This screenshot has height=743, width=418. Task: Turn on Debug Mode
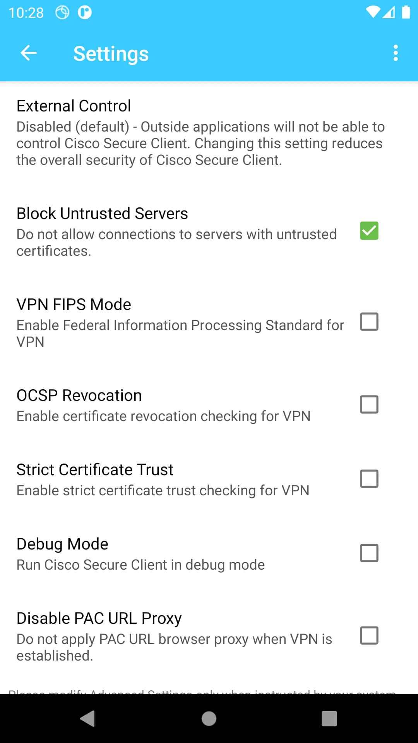coord(369,553)
